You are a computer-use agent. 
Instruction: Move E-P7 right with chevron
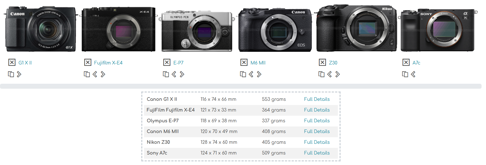tap(182, 74)
